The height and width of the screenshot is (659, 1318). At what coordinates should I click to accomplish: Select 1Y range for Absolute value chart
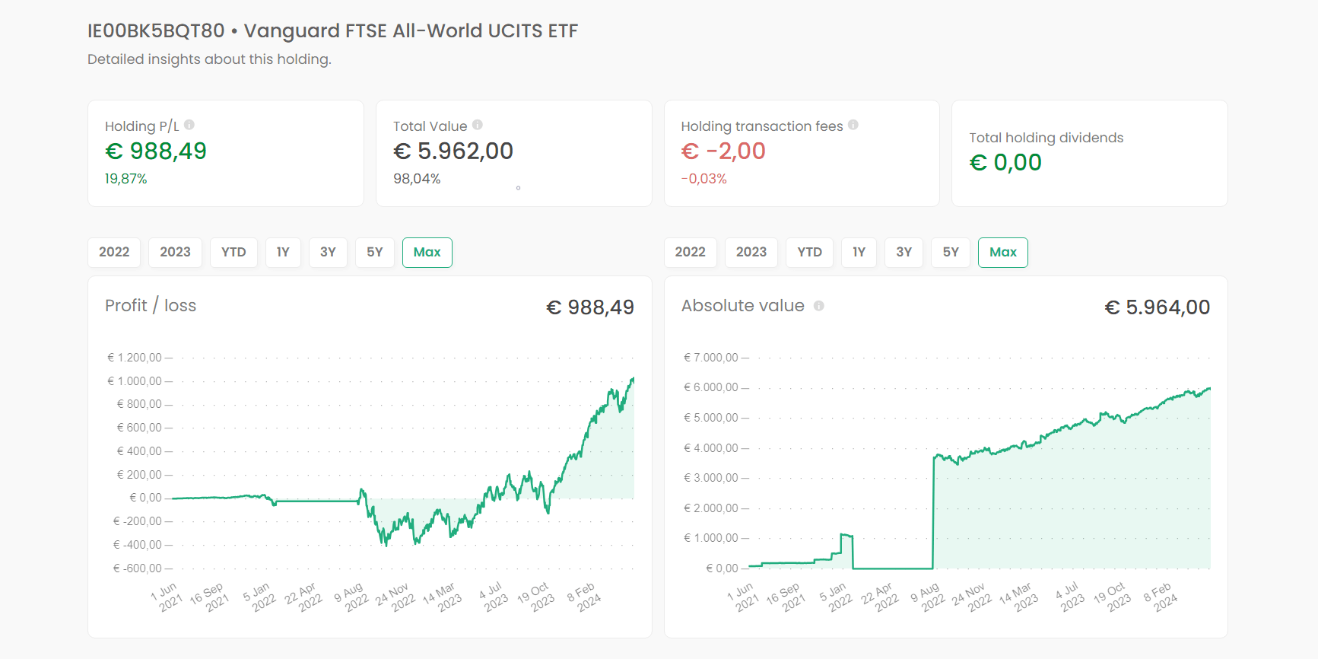point(859,253)
